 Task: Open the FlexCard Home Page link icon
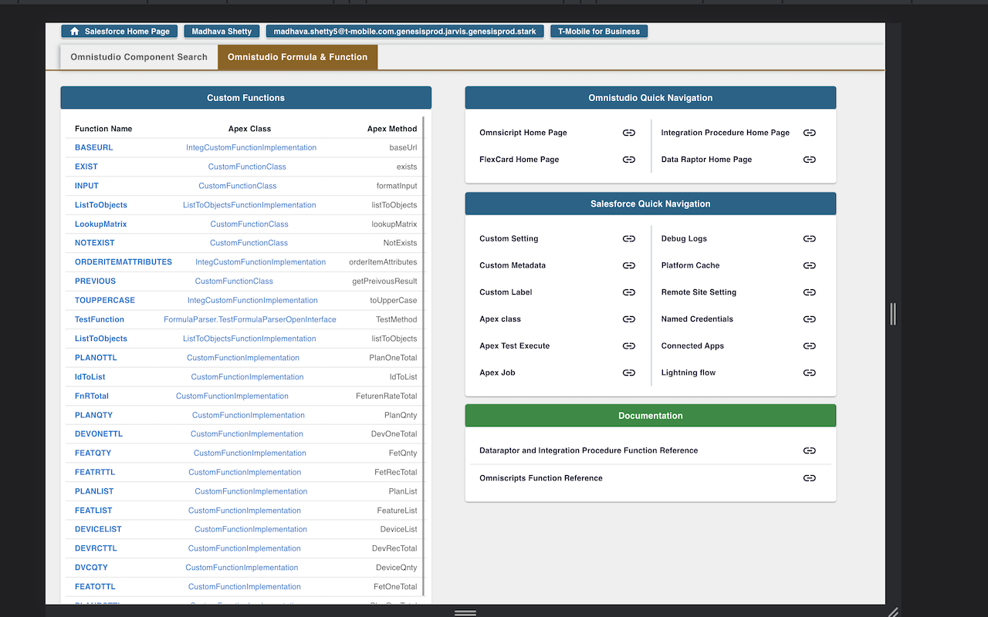(x=628, y=160)
